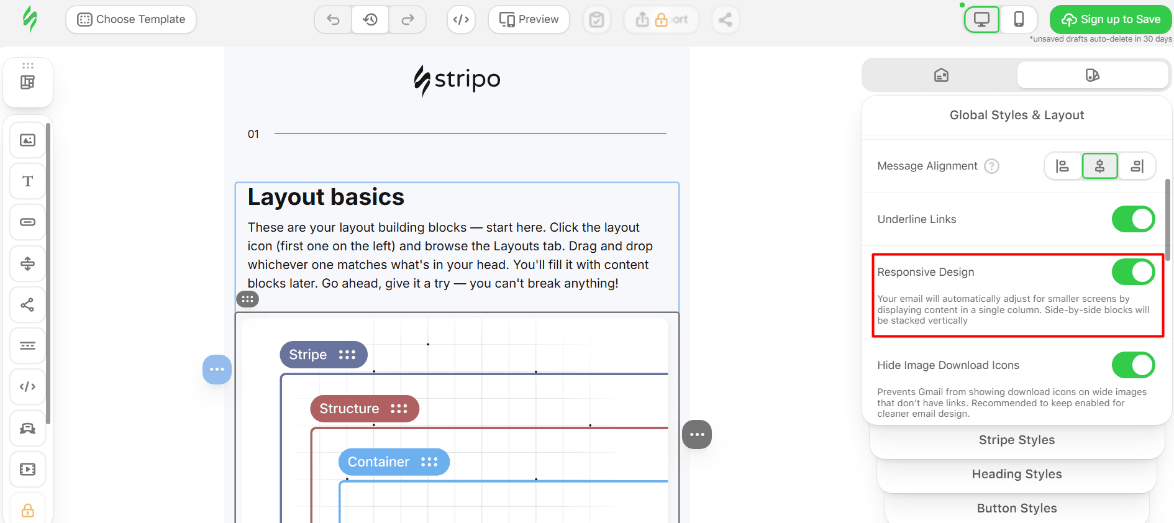Click the Preview button

click(529, 19)
